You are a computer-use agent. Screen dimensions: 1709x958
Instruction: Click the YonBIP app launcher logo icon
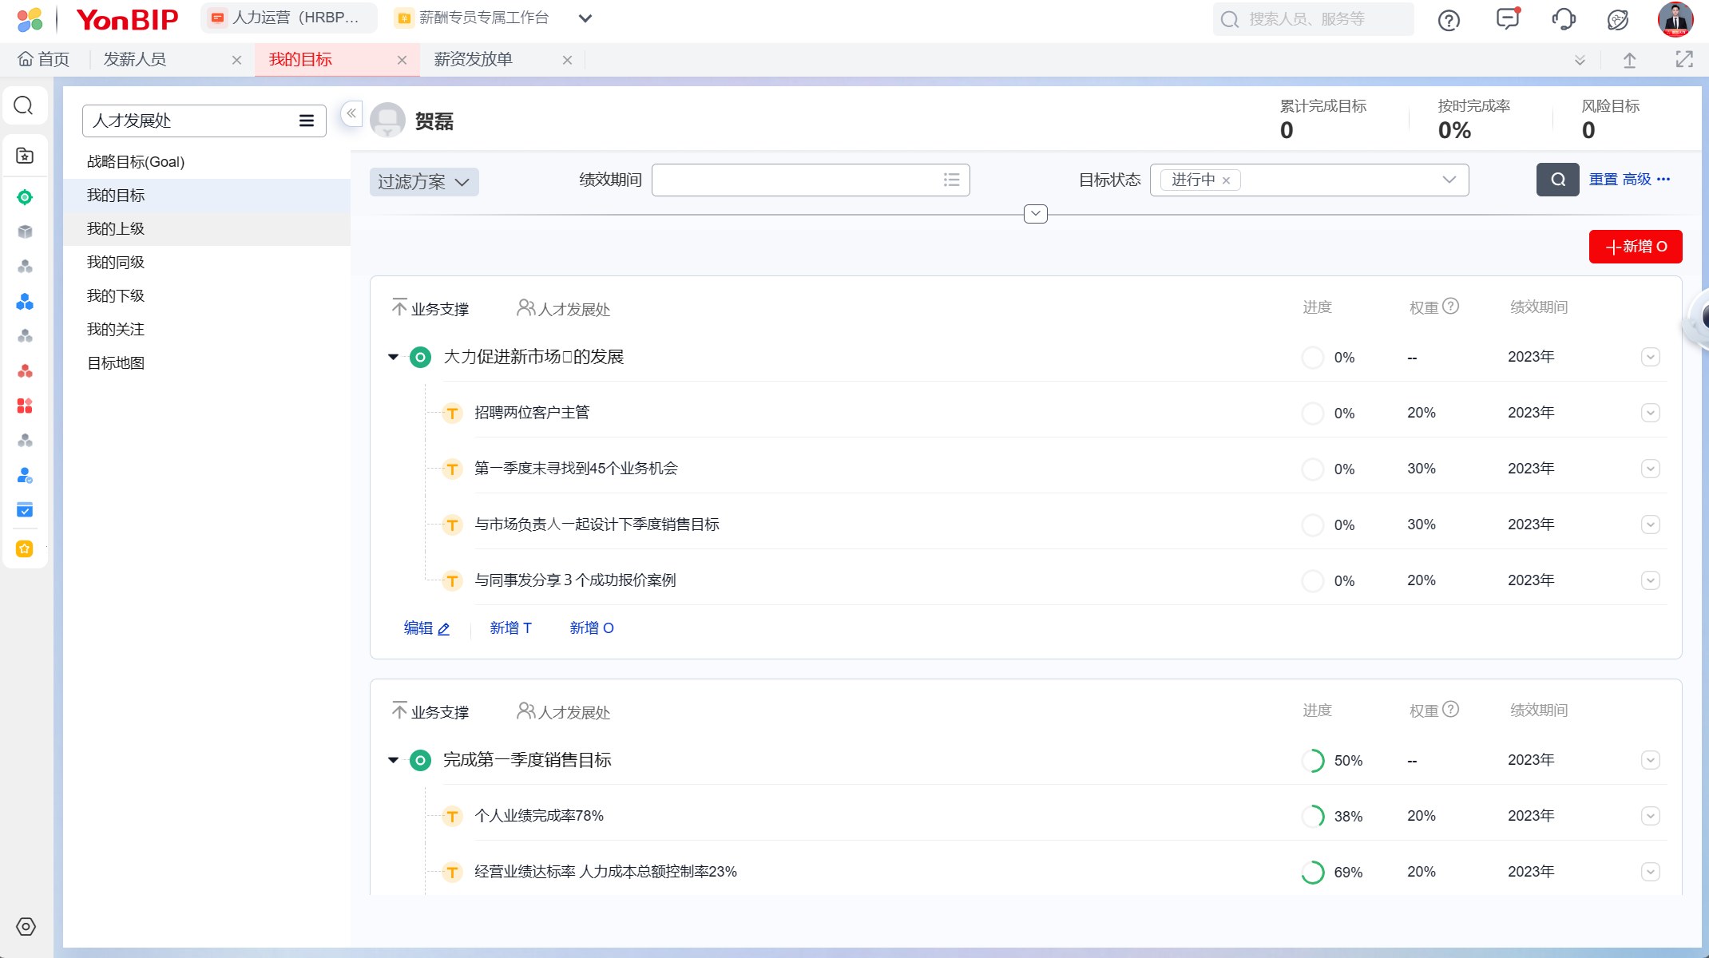tap(30, 19)
